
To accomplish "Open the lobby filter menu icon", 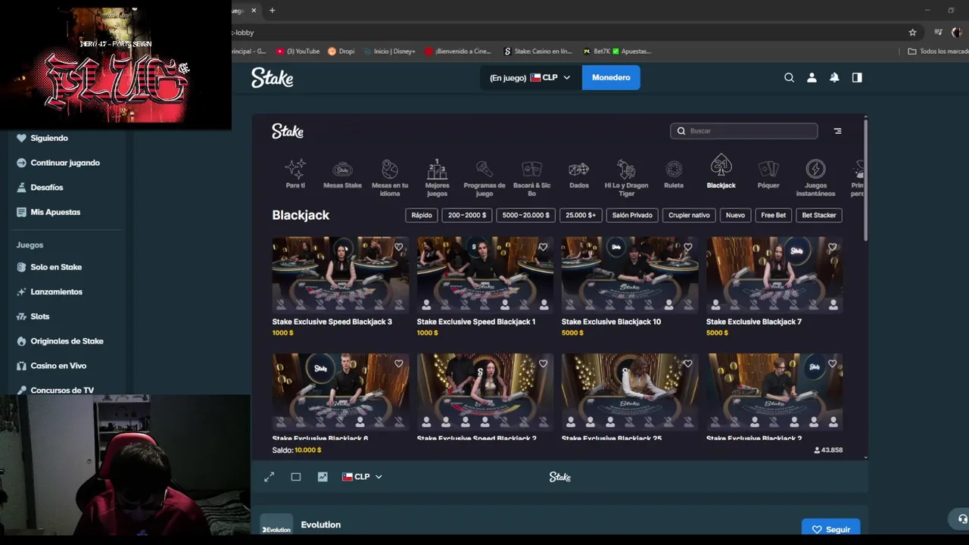I will [x=837, y=131].
